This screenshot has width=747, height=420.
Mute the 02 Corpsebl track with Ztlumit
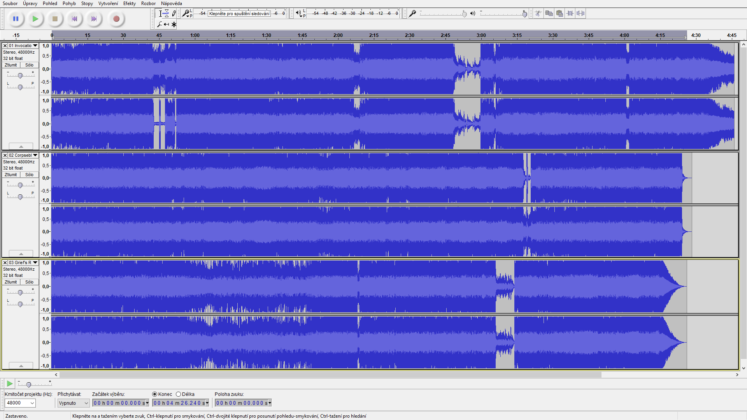coord(11,175)
